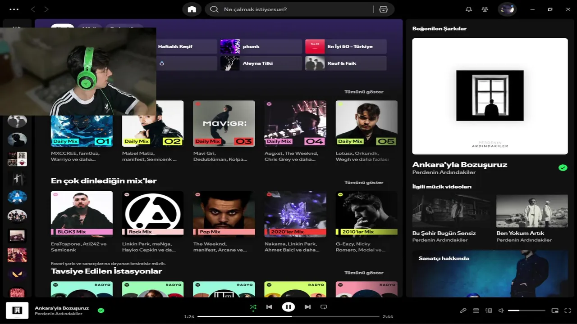
Task: Open Perdenin Ardındakiler artist under right panel title
Action: pyautogui.click(x=444, y=172)
